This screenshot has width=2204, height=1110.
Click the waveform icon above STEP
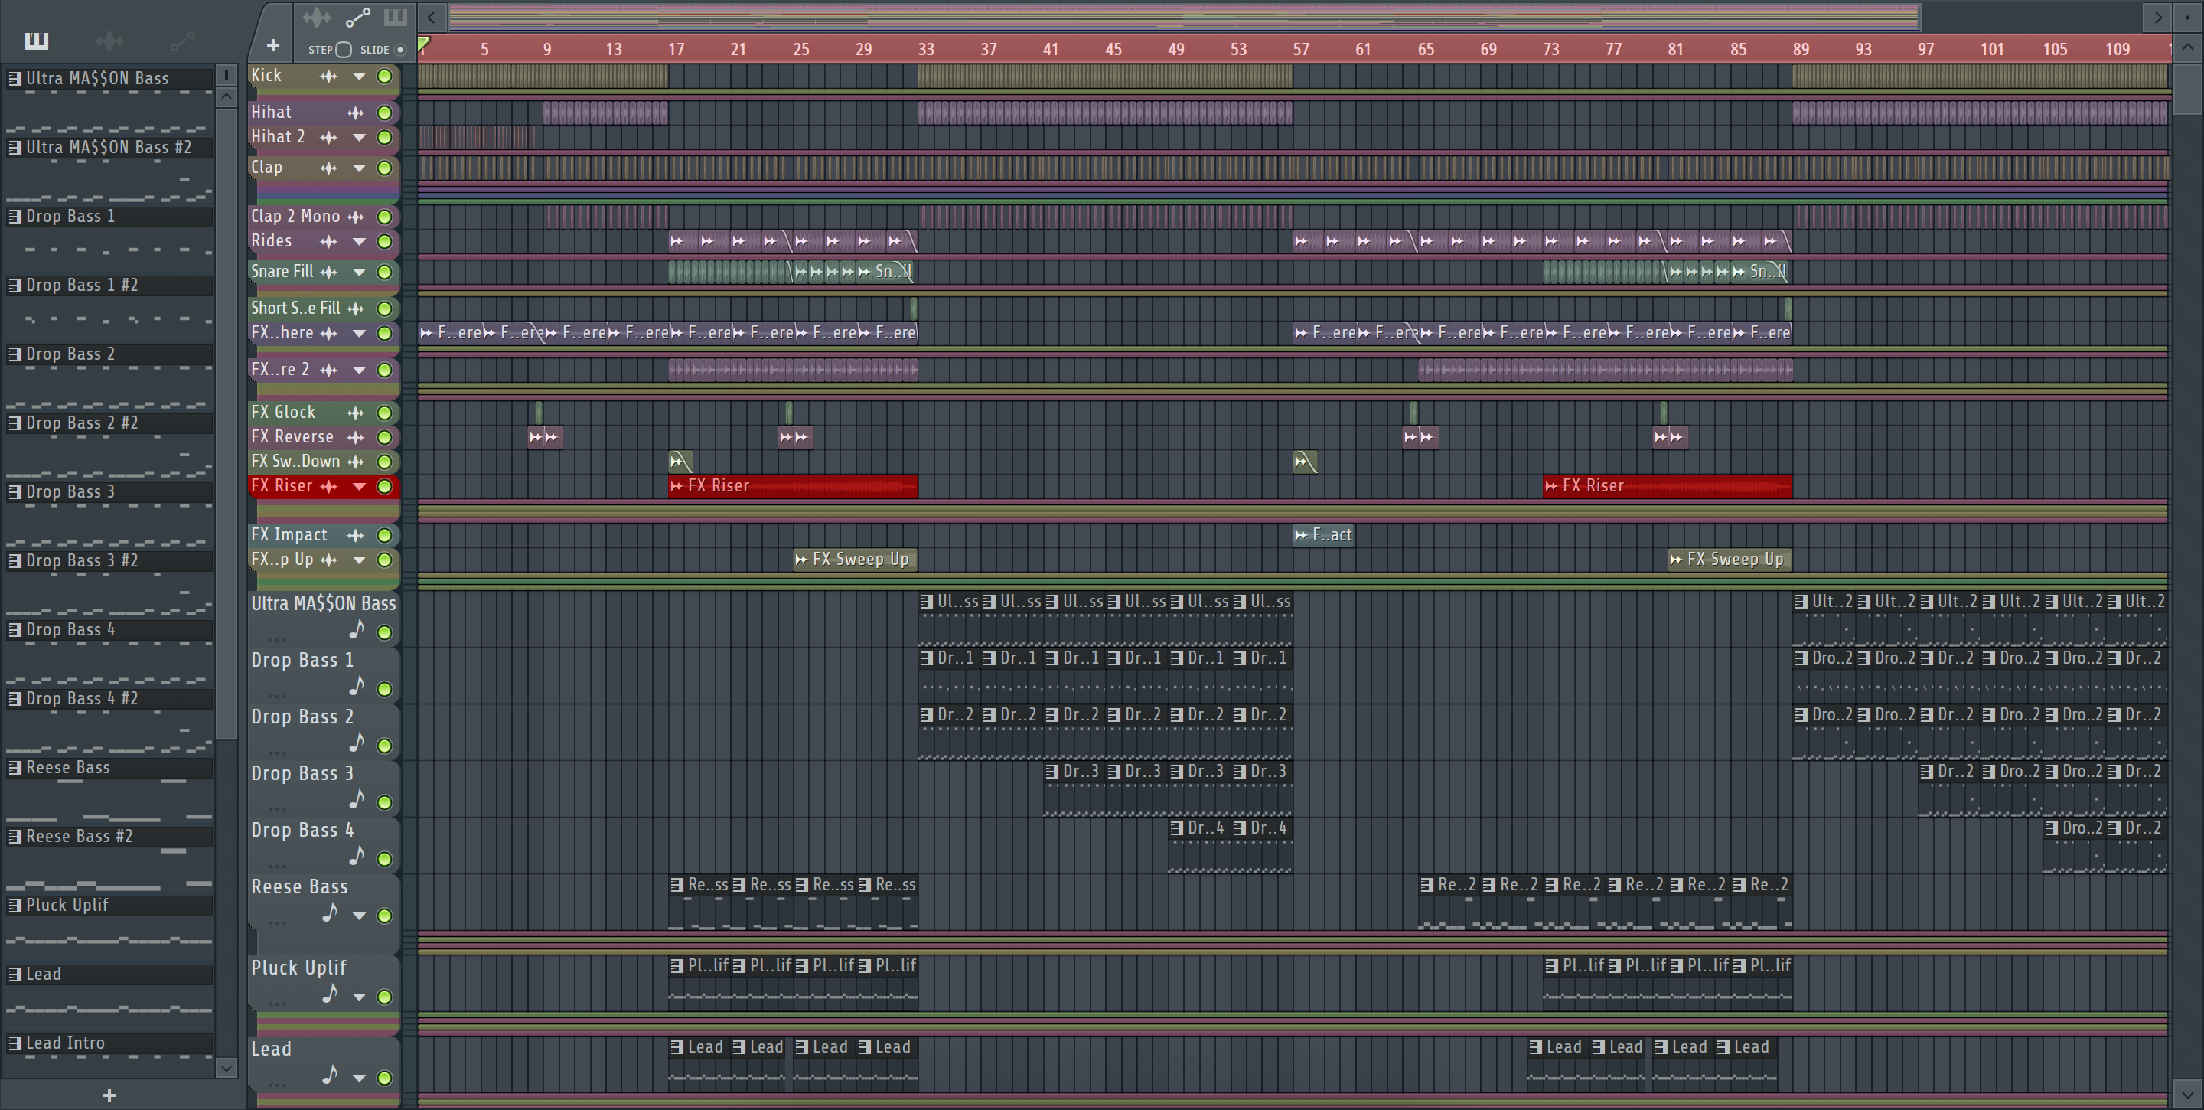[x=316, y=17]
